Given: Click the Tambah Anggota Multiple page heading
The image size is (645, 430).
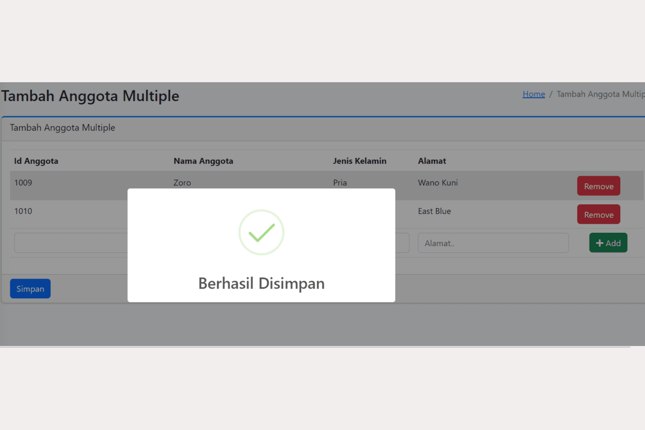Looking at the screenshot, I should tap(90, 96).
